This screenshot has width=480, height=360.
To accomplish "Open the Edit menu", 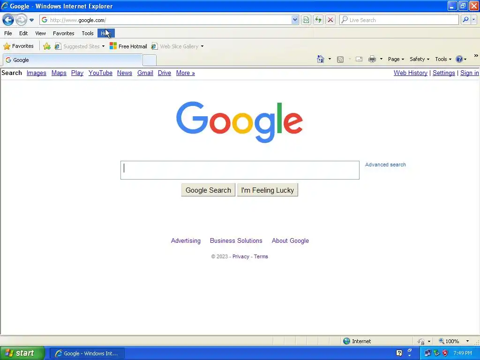I will click(x=23, y=33).
